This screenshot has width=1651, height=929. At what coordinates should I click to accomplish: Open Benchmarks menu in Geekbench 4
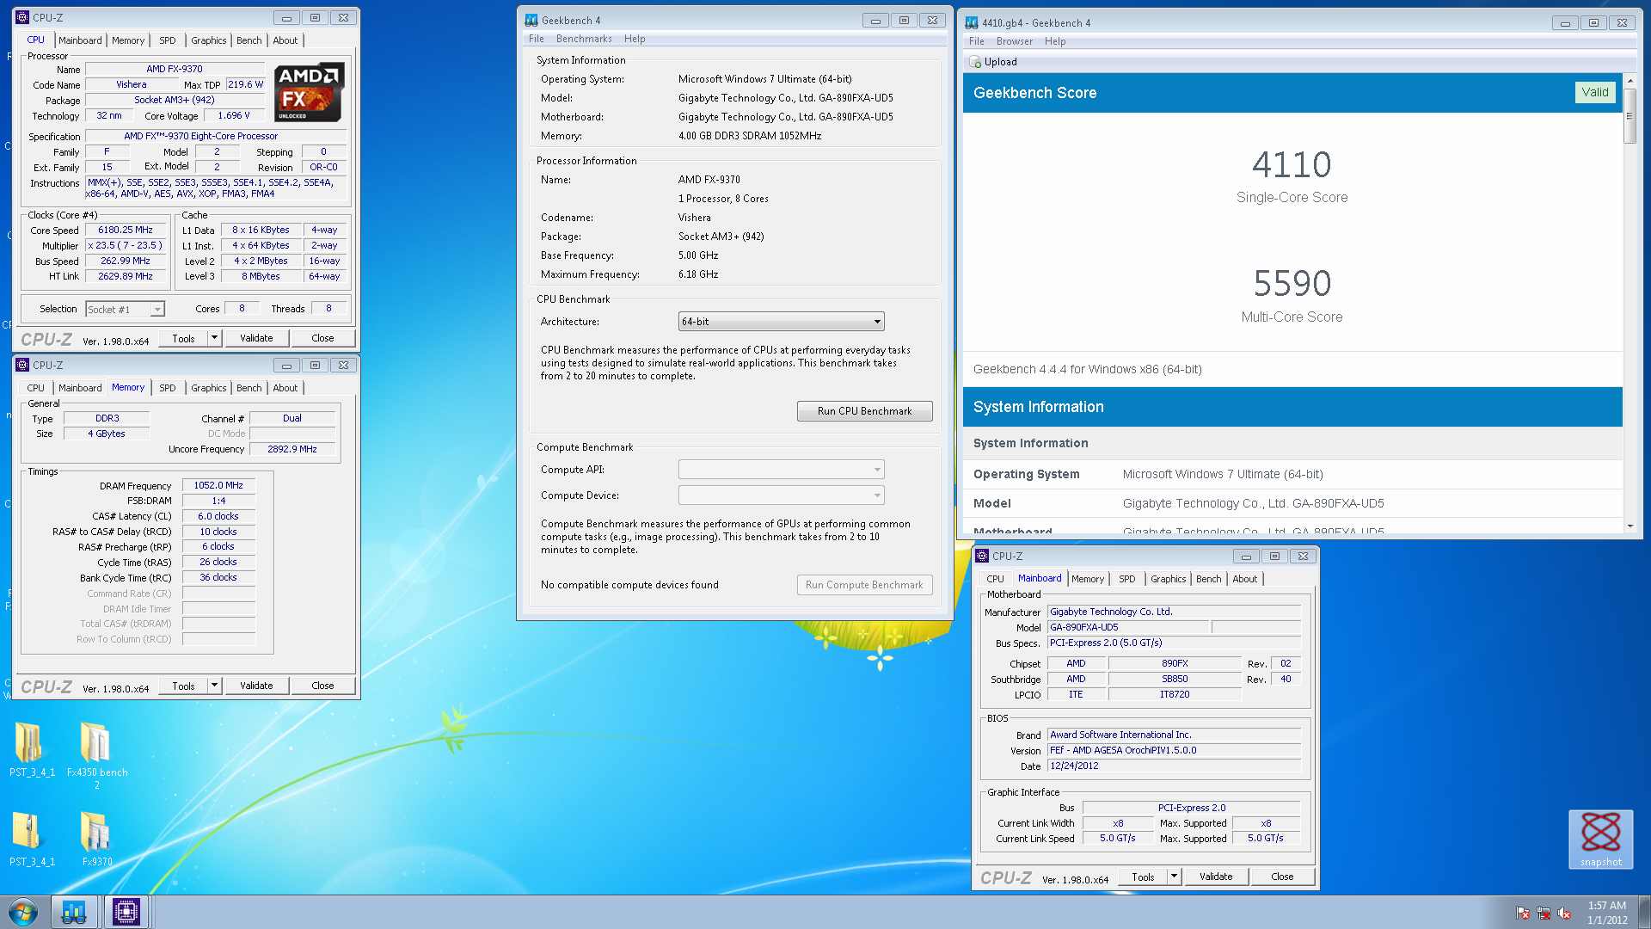click(x=584, y=39)
